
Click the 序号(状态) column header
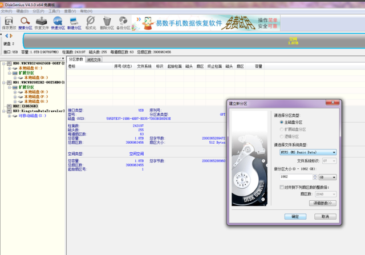pyautogui.click(x=123, y=66)
